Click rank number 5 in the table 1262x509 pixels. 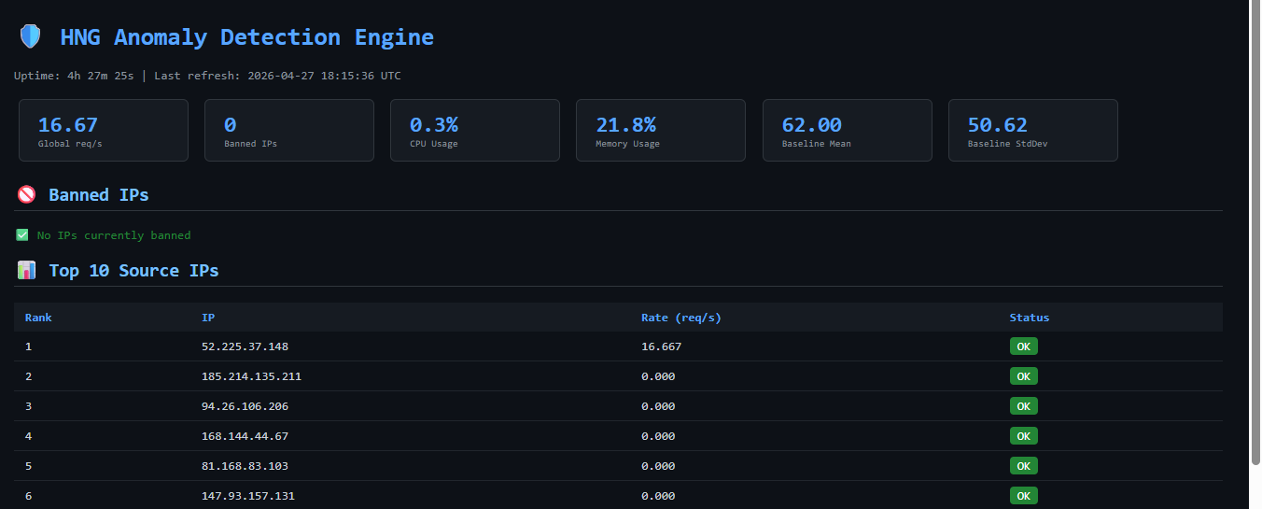[28, 466]
